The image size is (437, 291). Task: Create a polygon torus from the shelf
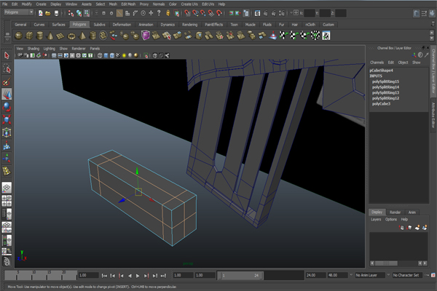click(71, 36)
